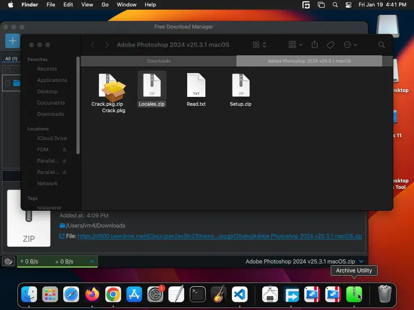Viewport: 414px width, 310px height.
Task: Open TextEdit from the Dock
Action: pos(176,294)
